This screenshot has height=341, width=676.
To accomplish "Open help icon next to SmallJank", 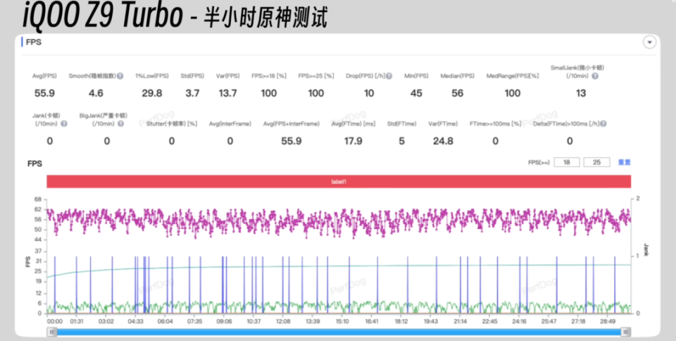I will (x=595, y=76).
